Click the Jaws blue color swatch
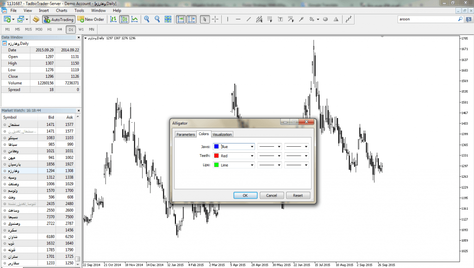The height and width of the screenshot is (268, 474). tap(217, 147)
